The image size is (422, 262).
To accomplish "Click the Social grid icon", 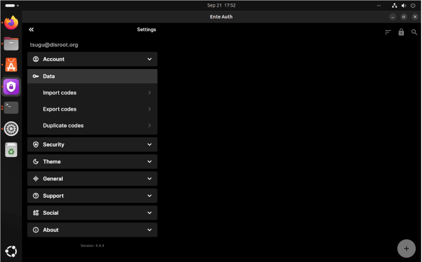I will pyautogui.click(x=36, y=213).
